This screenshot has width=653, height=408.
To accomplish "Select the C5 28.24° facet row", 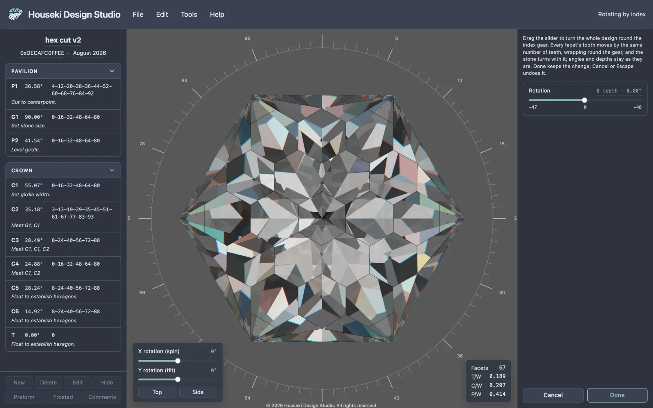I will (x=63, y=292).
